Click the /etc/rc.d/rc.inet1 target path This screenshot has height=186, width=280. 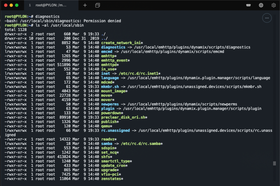pyautogui.click(x=139, y=73)
